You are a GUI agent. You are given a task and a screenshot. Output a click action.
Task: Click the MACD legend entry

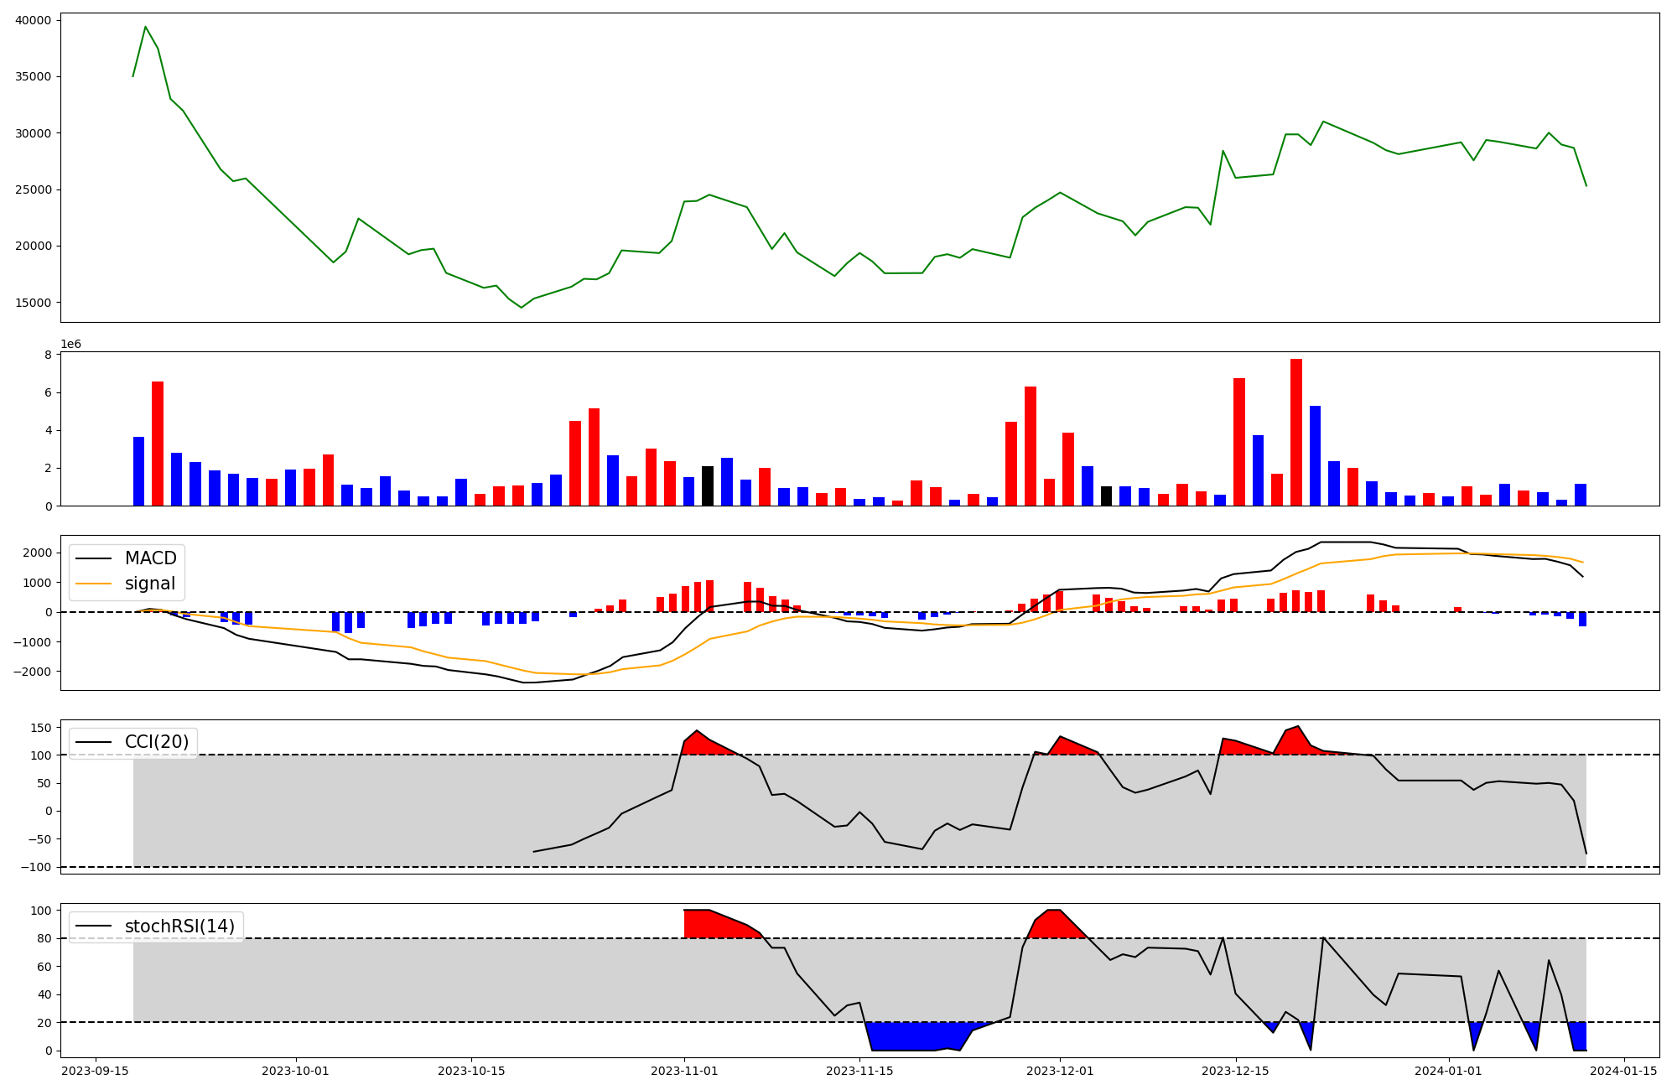click(x=150, y=558)
